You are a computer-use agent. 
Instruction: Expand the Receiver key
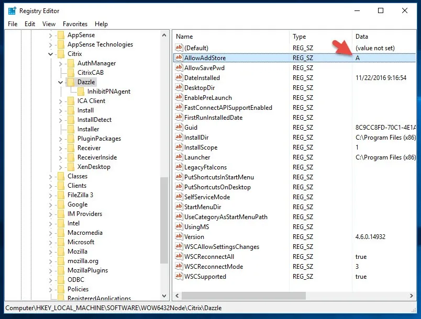point(61,148)
